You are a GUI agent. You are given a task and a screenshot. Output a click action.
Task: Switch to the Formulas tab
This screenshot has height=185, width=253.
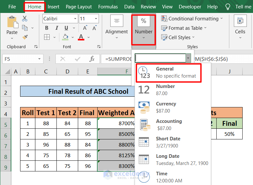pos(108,7)
